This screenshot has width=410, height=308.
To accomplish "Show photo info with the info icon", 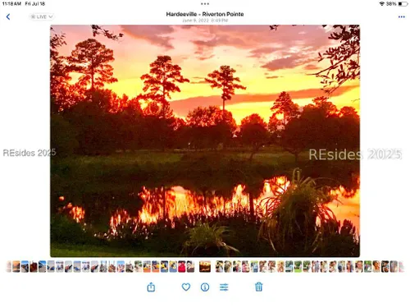I will click(x=205, y=287).
